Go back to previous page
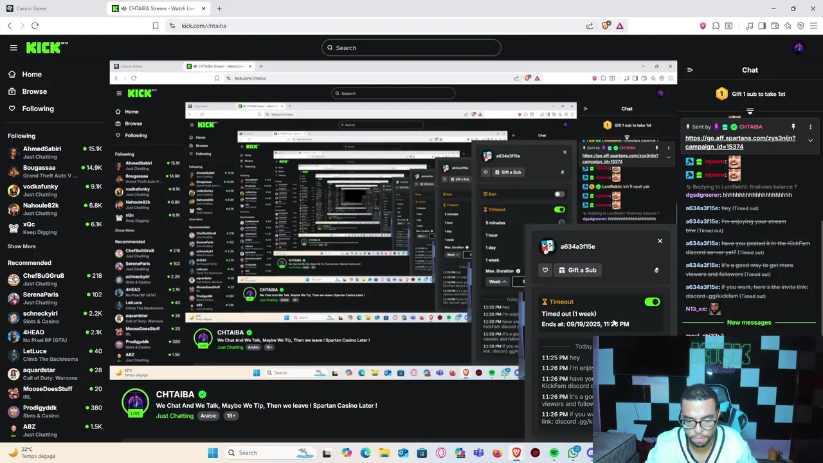The height and width of the screenshot is (463, 823). (x=10, y=26)
